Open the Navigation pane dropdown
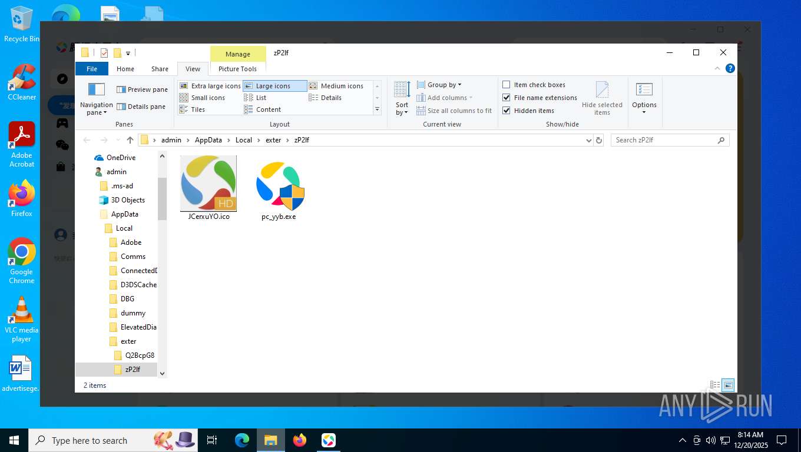The image size is (801, 452). pos(96,99)
